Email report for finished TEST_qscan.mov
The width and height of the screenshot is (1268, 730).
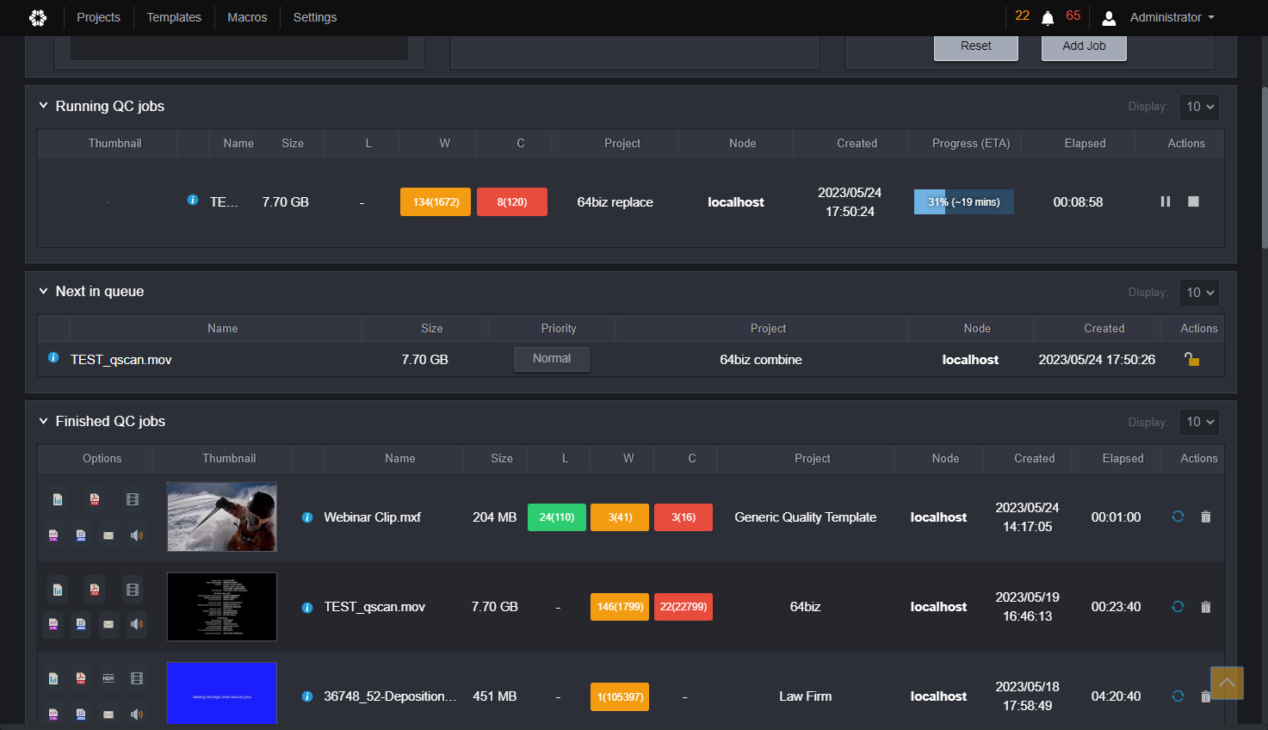click(x=108, y=624)
